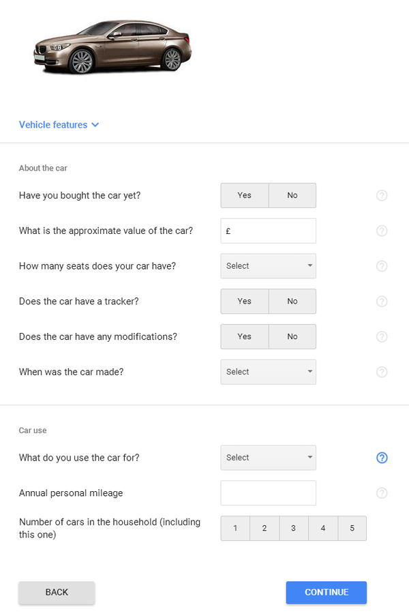Image resolution: width=409 pixels, height=616 pixels.
Task: Select No for car modifications
Action: click(x=292, y=337)
